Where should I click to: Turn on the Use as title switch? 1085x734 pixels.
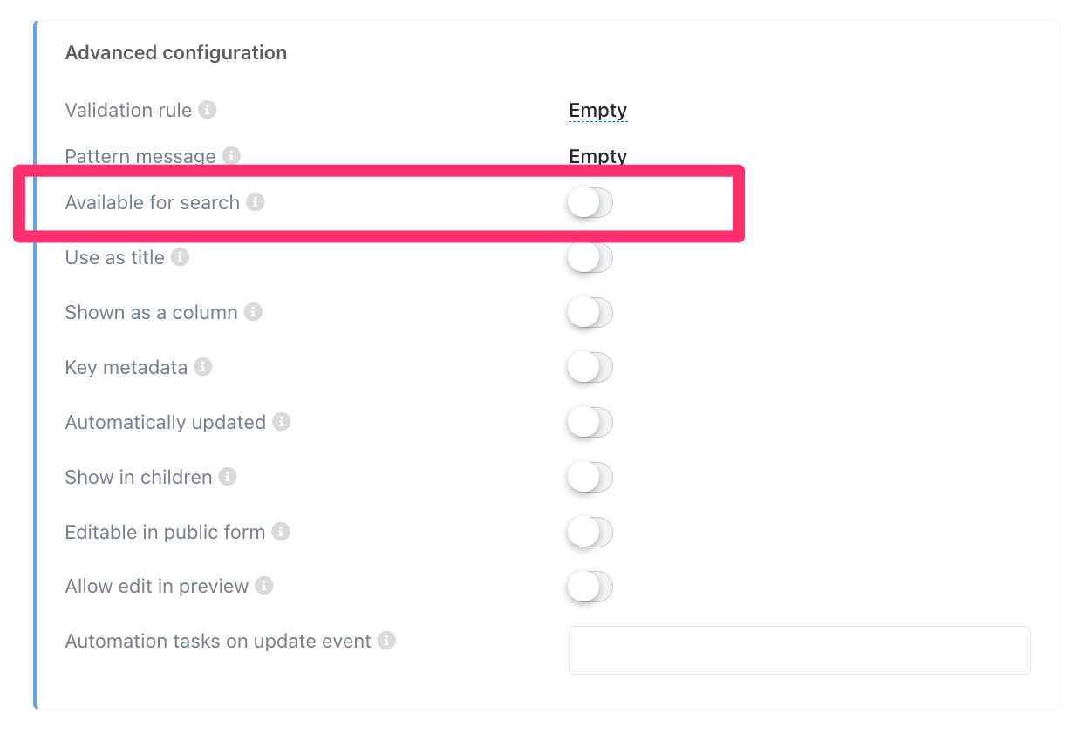point(590,258)
